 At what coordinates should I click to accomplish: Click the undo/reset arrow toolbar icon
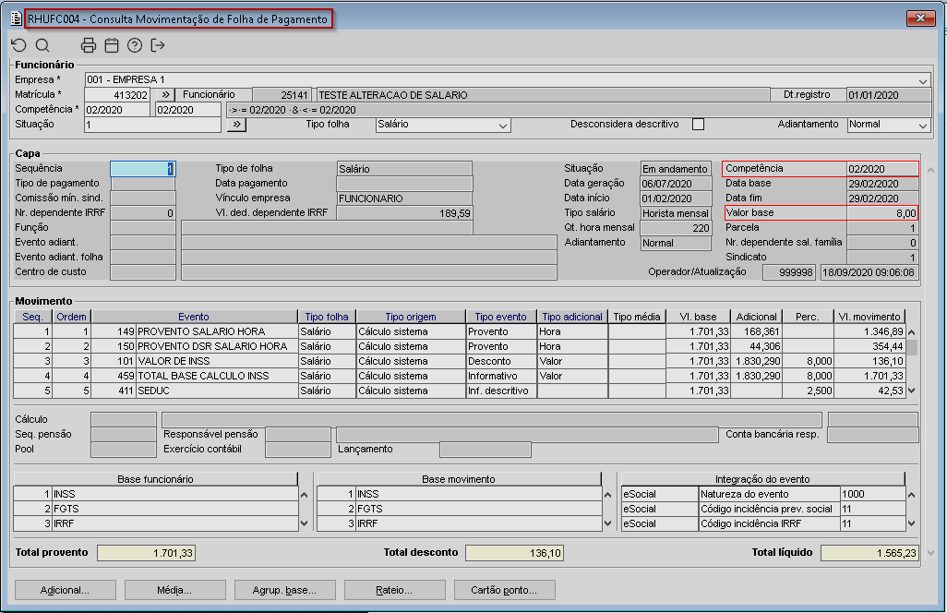(18, 45)
